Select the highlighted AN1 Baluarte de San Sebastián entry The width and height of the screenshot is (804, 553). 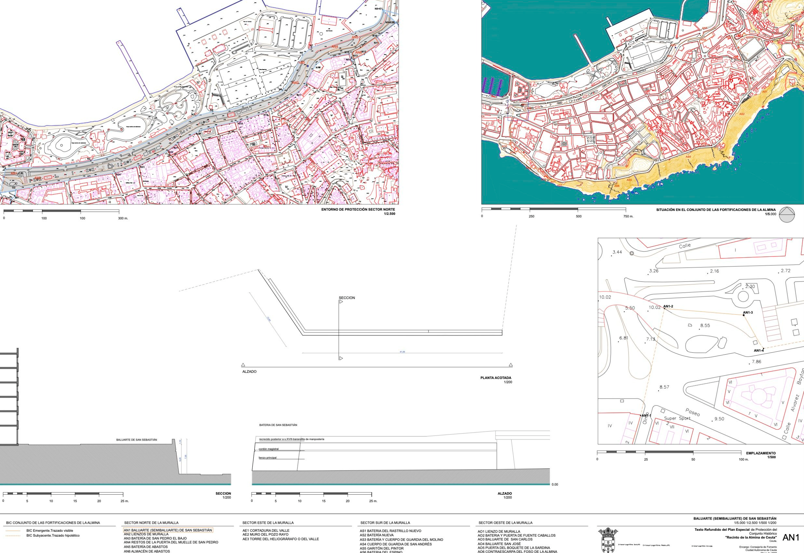tap(168, 530)
